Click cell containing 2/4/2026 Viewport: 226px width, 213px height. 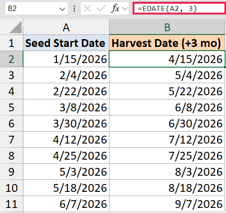point(66,75)
